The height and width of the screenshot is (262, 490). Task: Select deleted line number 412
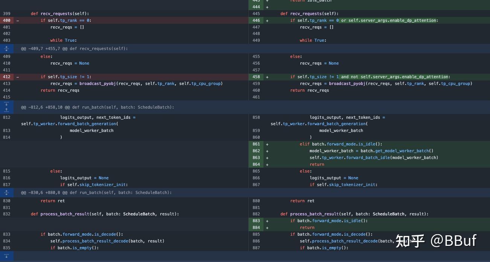6,77
